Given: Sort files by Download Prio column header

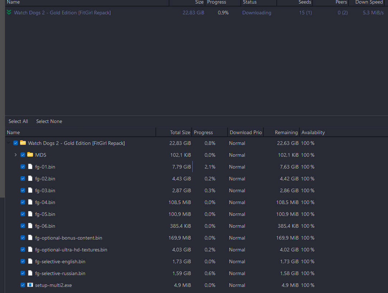Looking at the screenshot, I should (x=246, y=133).
